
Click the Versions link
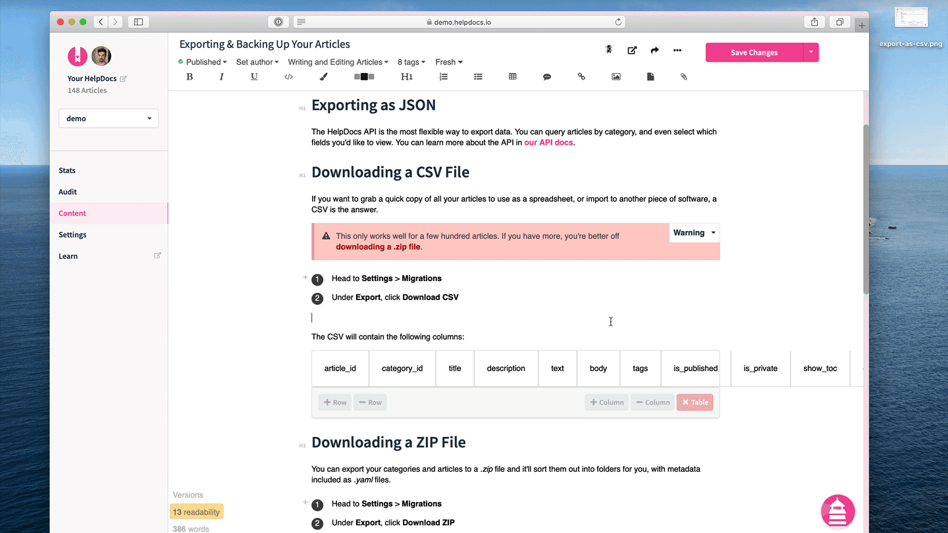pyautogui.click(x=188, y=495)
